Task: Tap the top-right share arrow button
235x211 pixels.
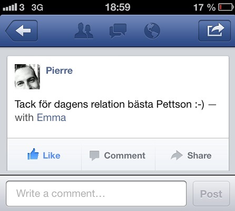Action: pyautogui.click(x=214, y=31)
